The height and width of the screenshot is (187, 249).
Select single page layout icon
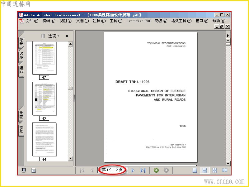pos(195,170)
